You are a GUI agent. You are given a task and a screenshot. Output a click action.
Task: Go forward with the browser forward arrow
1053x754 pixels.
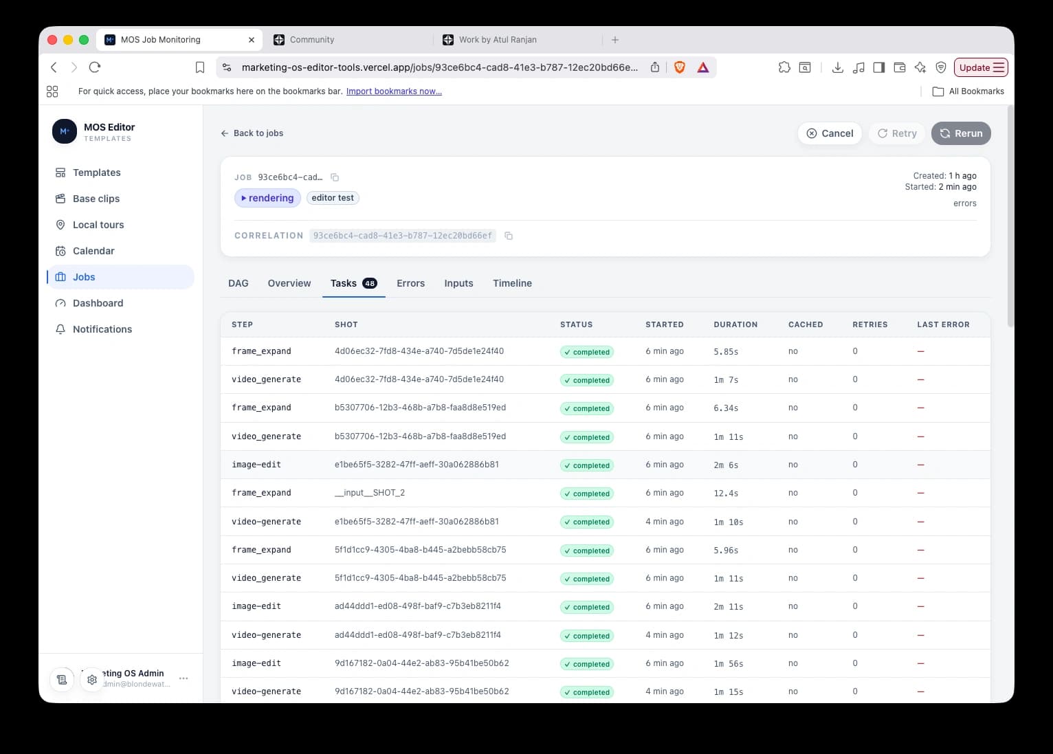(74, 67)
